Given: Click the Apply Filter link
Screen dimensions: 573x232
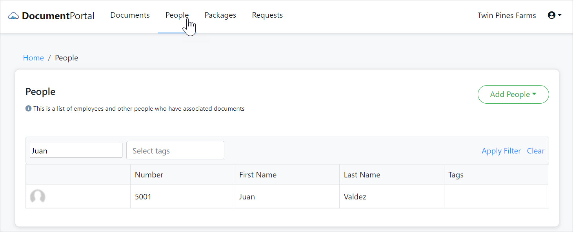Looking at the screenshot, I should pos(501,151).
